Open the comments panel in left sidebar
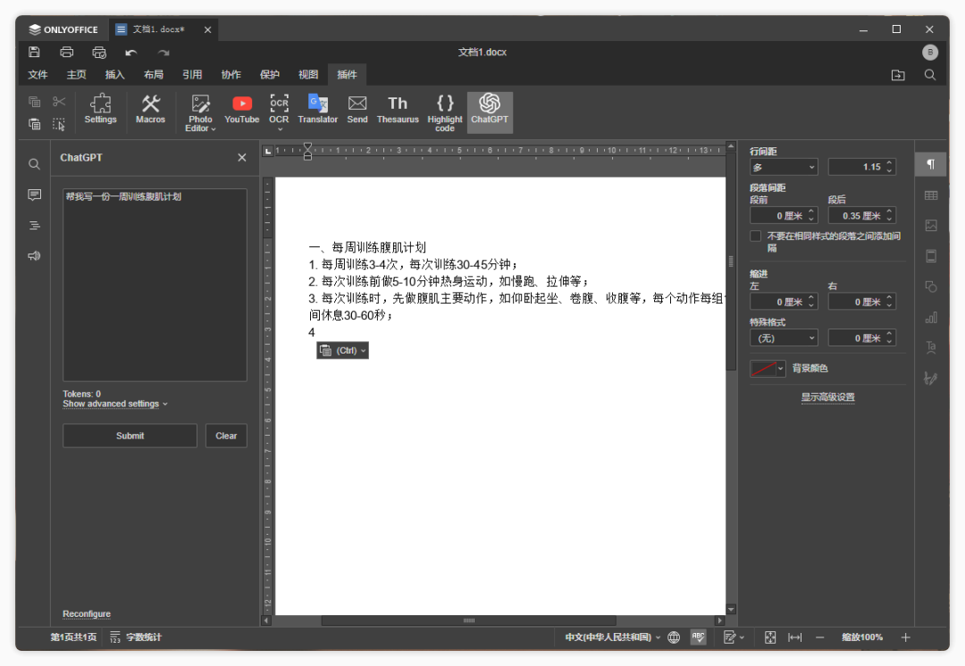This screenshot has height=666, width=965. pos(34,195)
